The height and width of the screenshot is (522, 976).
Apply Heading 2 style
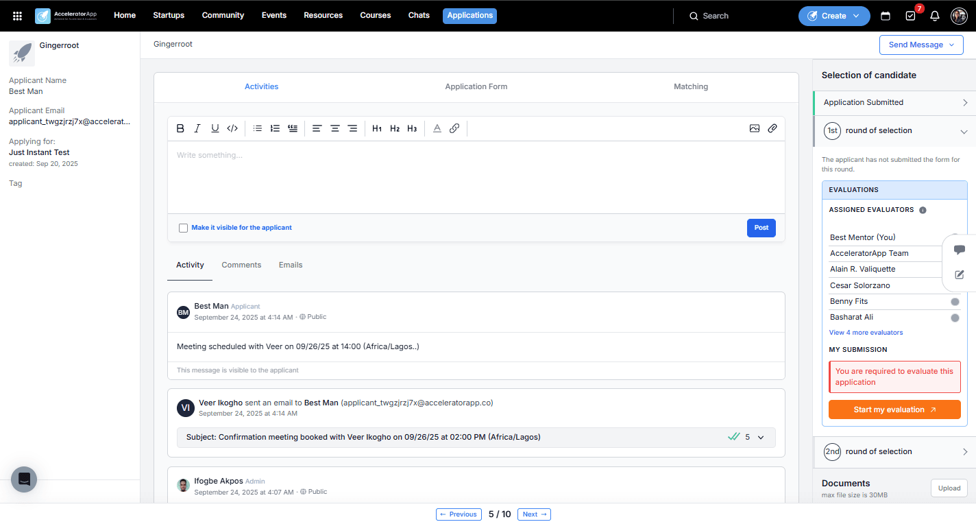click(395, 128)
